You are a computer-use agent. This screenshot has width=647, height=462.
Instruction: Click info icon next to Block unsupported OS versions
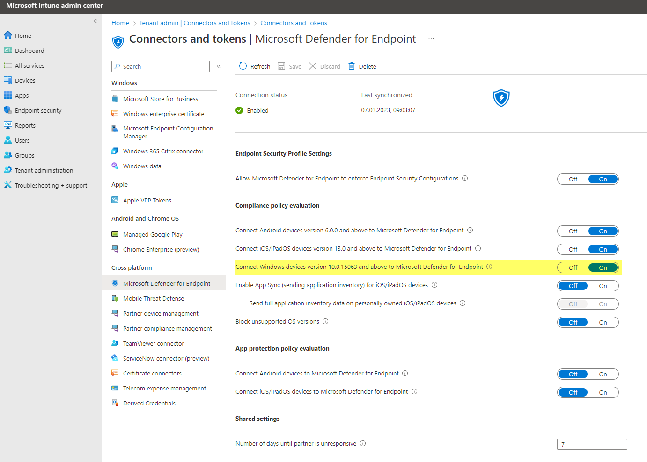(x=325, y=321)
